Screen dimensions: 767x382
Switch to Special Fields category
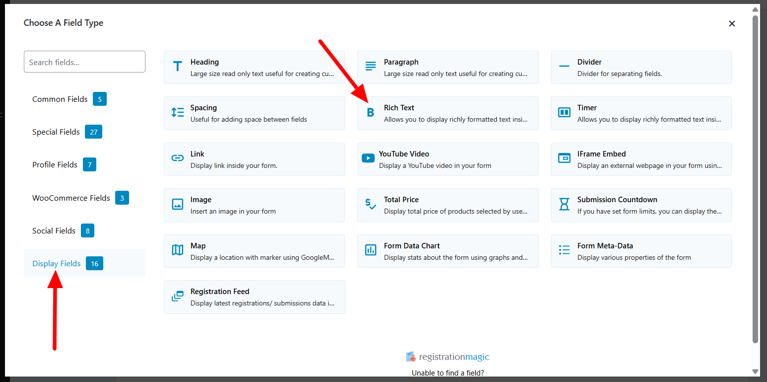click(x=56, y=132)
